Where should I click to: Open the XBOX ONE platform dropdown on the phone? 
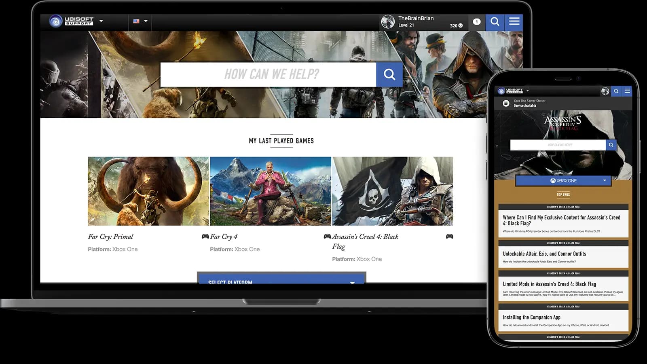pos(563,181)
